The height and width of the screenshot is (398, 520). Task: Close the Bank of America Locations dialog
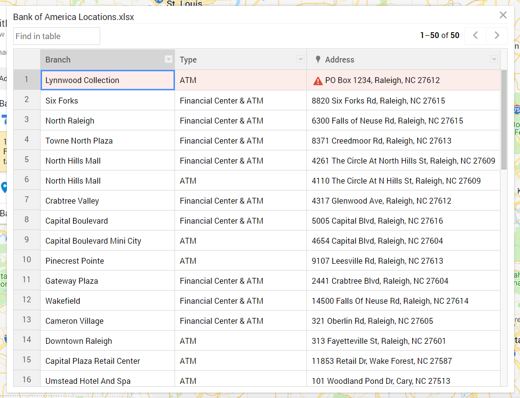[503, 15]
